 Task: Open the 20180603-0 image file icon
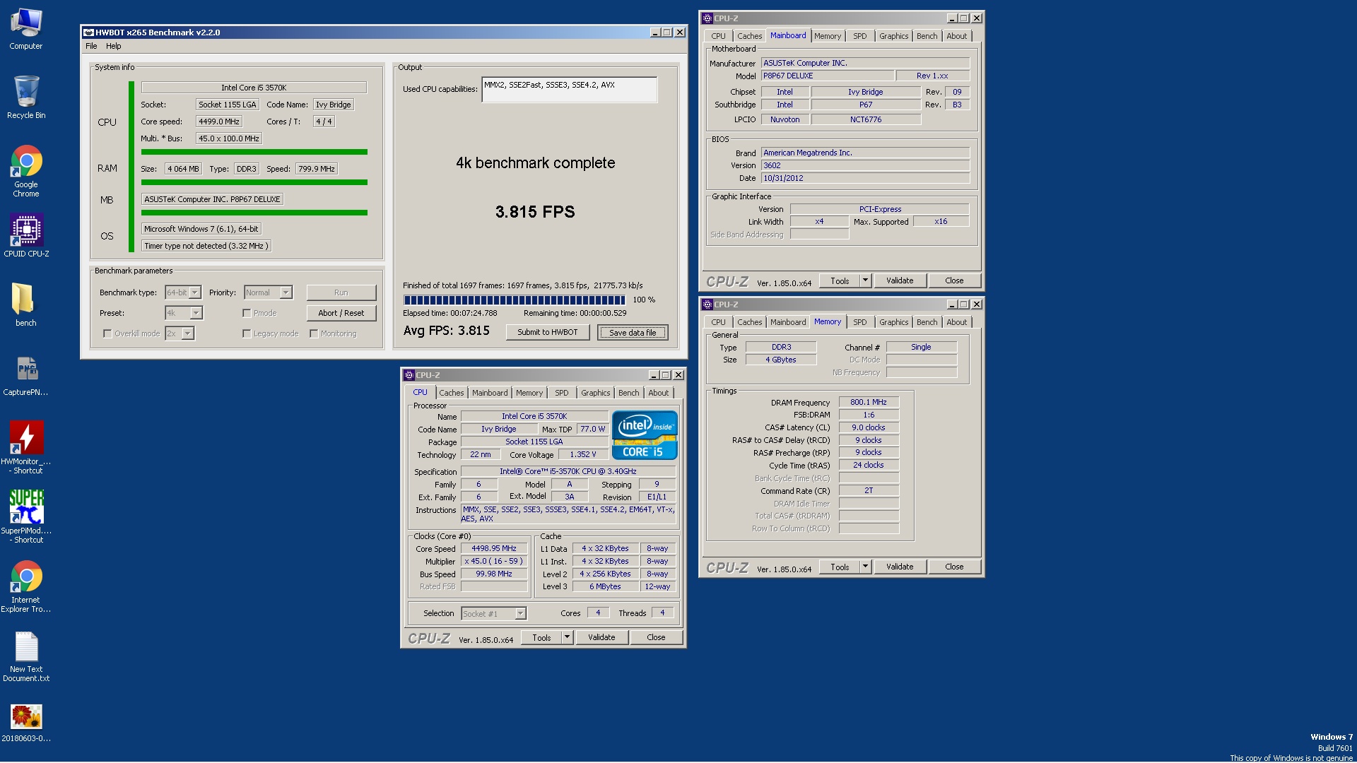click(x=26, y=723)
